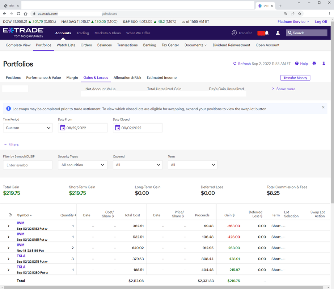Screen dimensions: 334x289
Task: Open the Tax Center page
Action: coord(170,45)
